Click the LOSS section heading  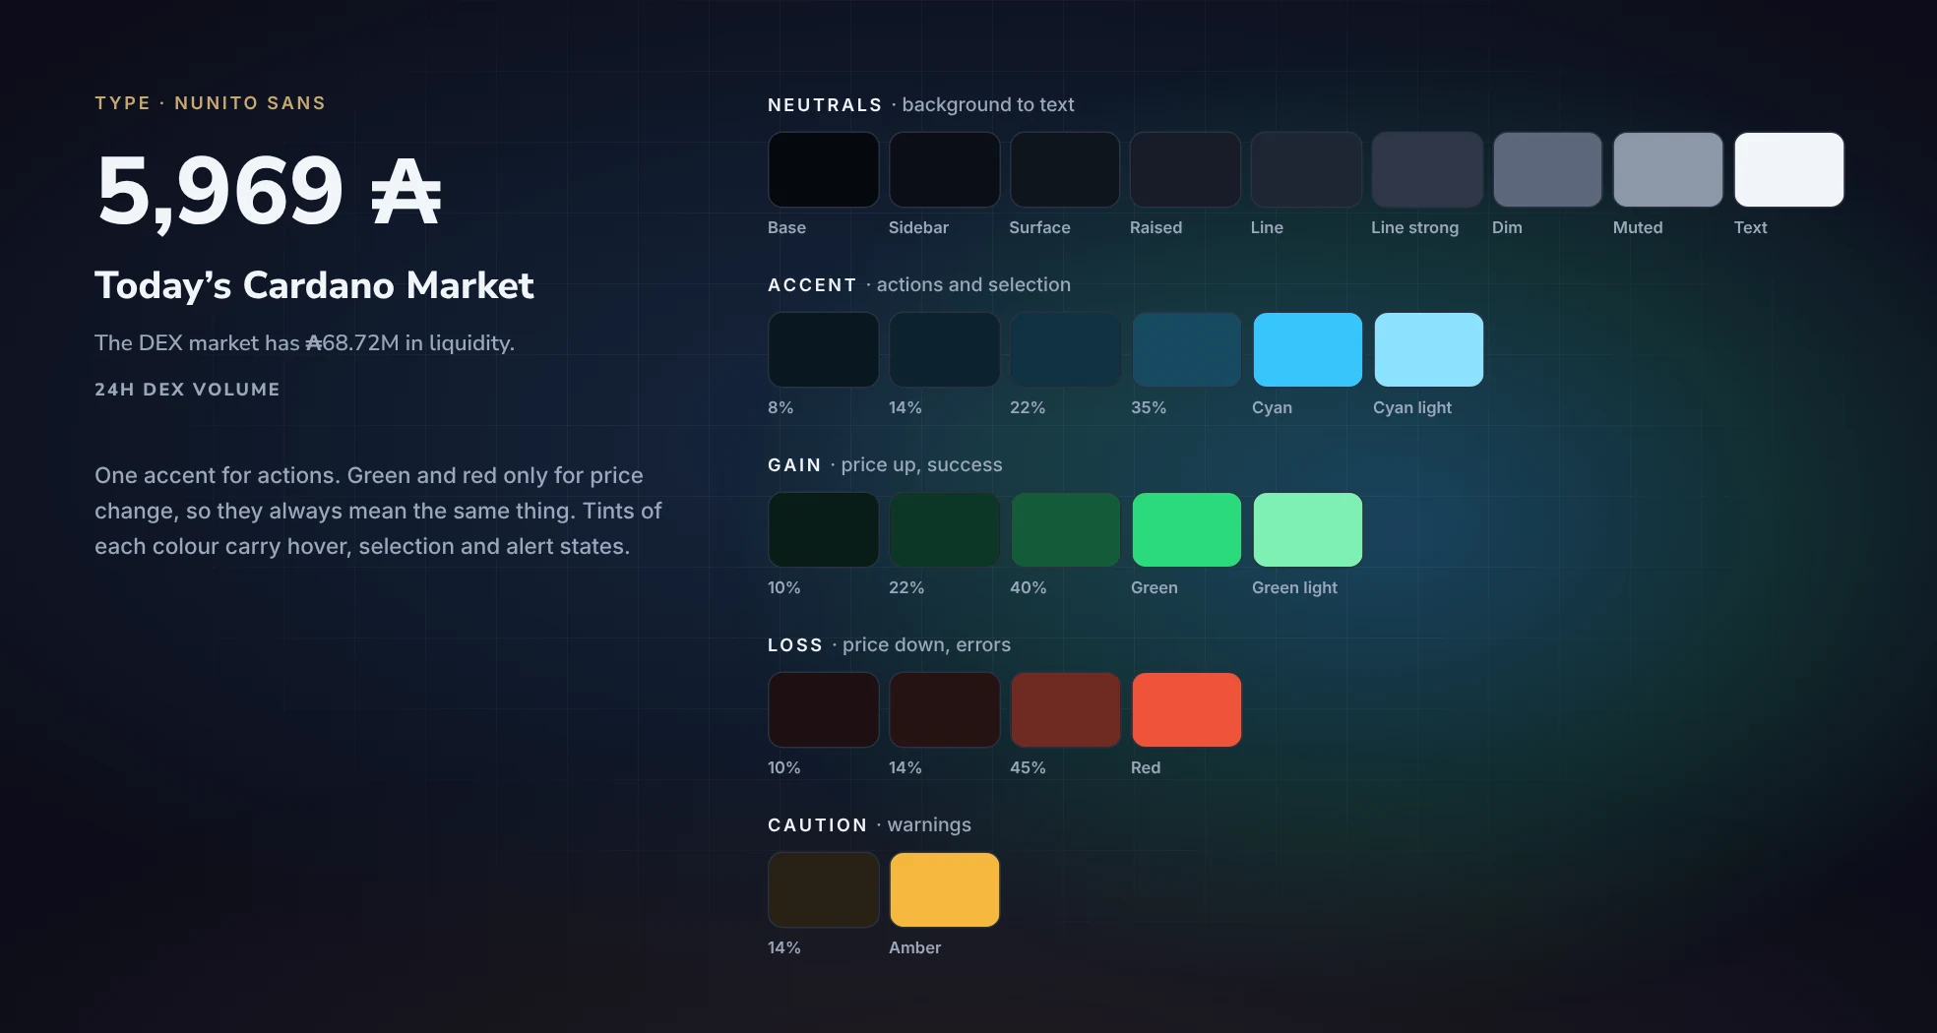pos(795,645)
